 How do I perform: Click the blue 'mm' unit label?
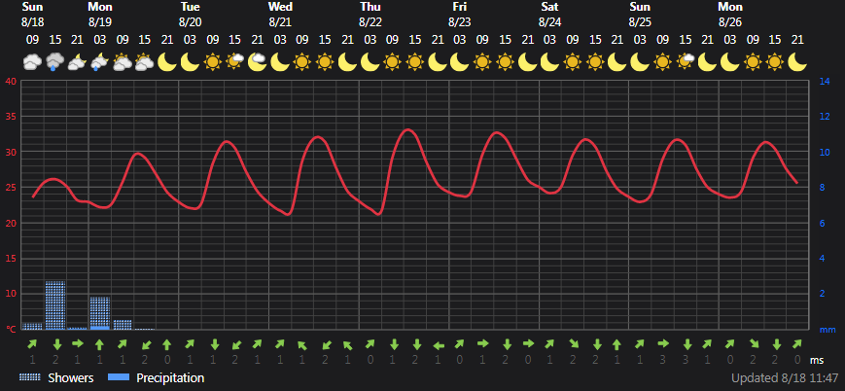pos(827,330)
